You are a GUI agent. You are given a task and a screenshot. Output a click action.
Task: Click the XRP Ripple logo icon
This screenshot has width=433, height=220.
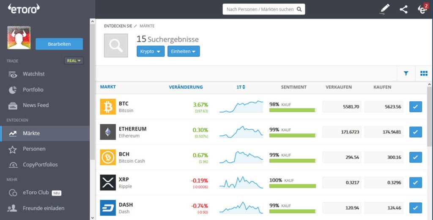(x=108, y=183)
